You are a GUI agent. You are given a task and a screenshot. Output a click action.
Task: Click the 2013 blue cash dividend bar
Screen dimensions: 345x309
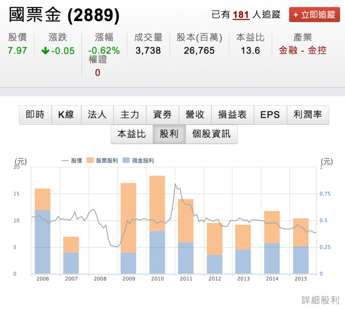click(x=243, y=262)
